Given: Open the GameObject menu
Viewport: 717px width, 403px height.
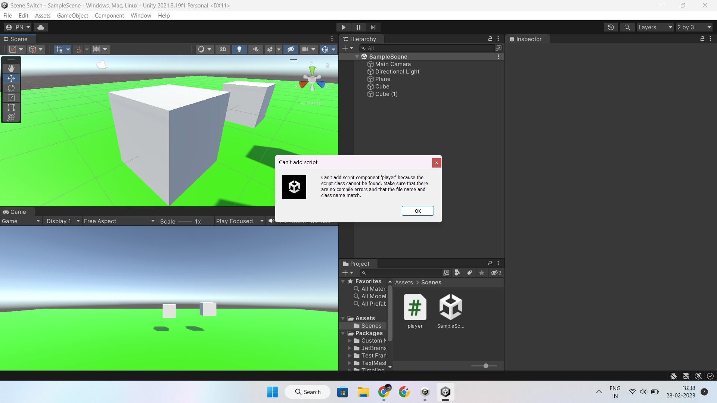Looking at the screenshot, I should [72, 15].
